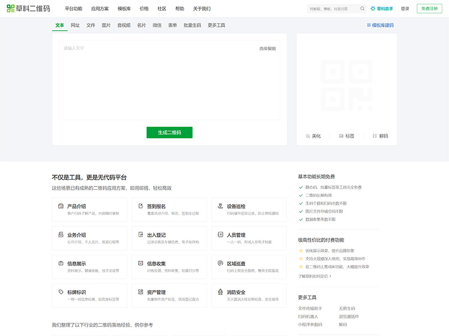Switch to the 网址 tab
This screenshot has width=449, height=336.
[x=75, y=25]
